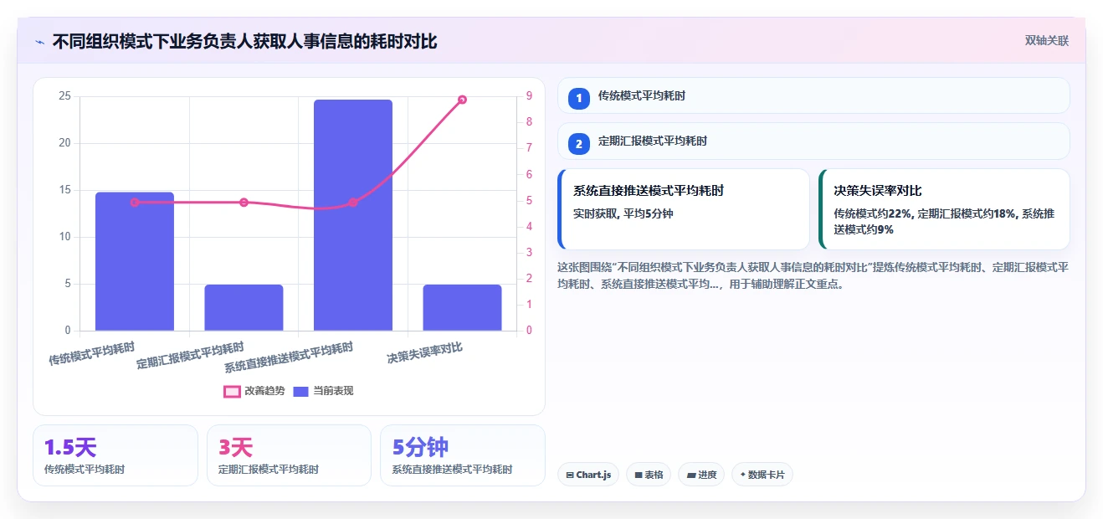The height and width of the screenshot is (519, 1103).
Task: Click the 进度 chip icon
Action: click(691, 475)
